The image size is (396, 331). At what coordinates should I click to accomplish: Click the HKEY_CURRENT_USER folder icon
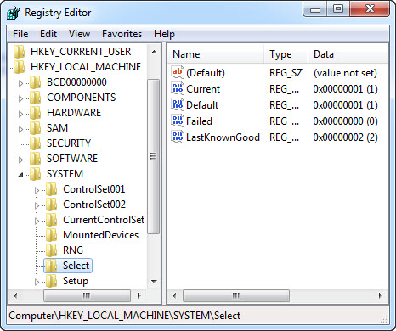click(20, 52)
